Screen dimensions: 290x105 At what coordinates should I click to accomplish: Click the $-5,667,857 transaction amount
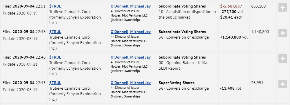click(231, 6)
